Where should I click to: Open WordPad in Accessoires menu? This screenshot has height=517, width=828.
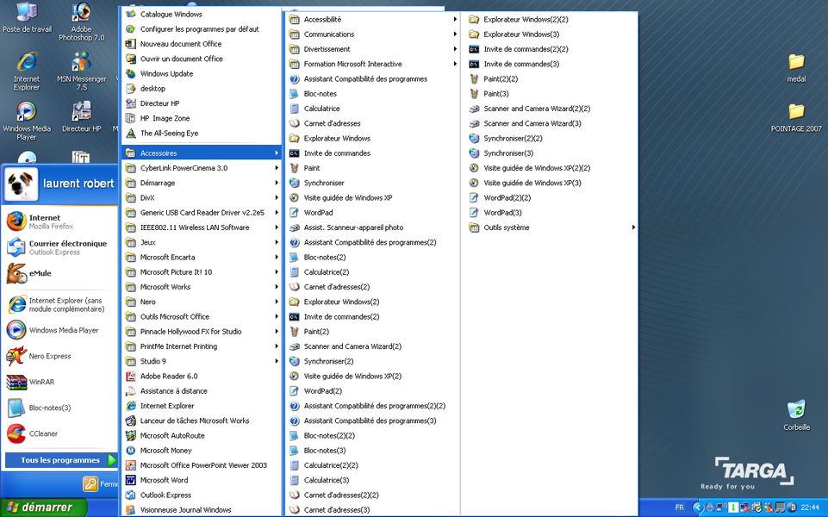click(x=373, y=212)
